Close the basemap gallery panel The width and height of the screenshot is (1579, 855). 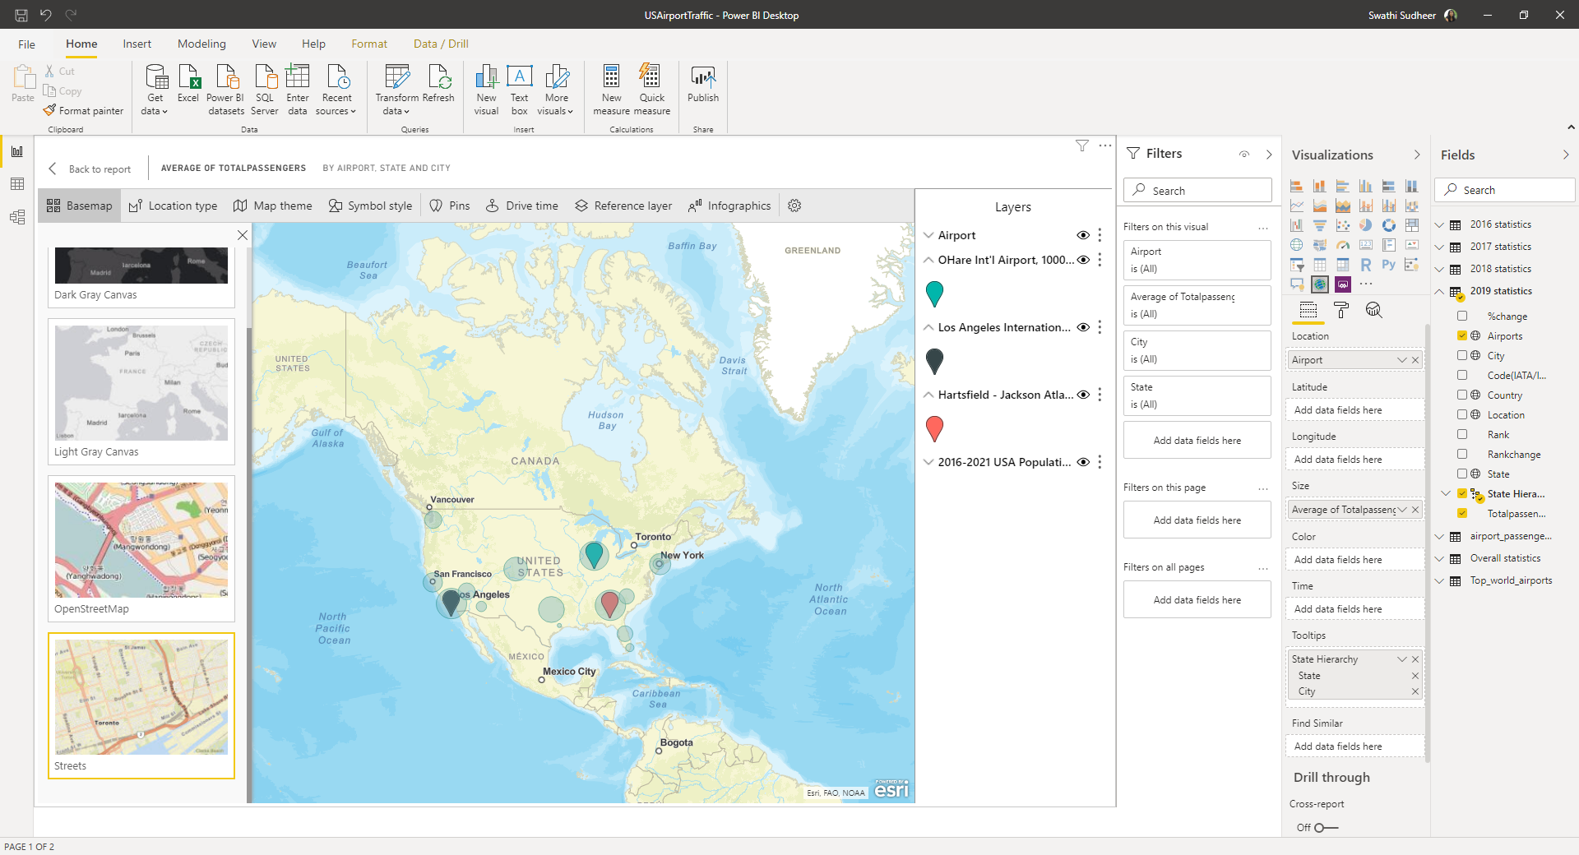pos(243,235)
